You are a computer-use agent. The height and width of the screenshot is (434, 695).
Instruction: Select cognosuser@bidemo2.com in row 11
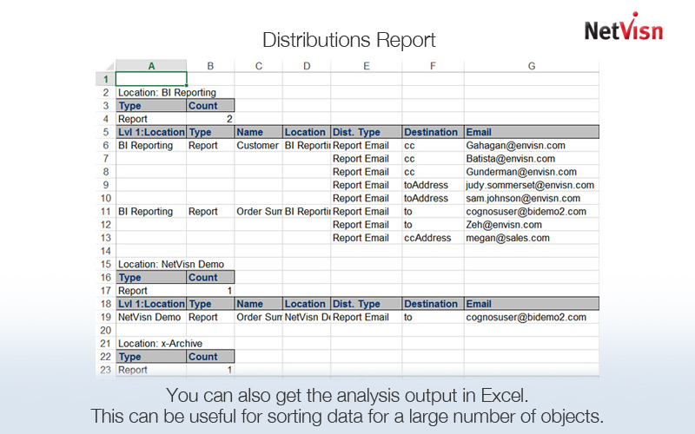[x=532, y=211]
